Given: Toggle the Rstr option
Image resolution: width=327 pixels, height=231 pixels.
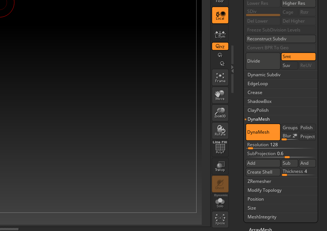Looking at the screenshot, I should (x=307, y=12).
